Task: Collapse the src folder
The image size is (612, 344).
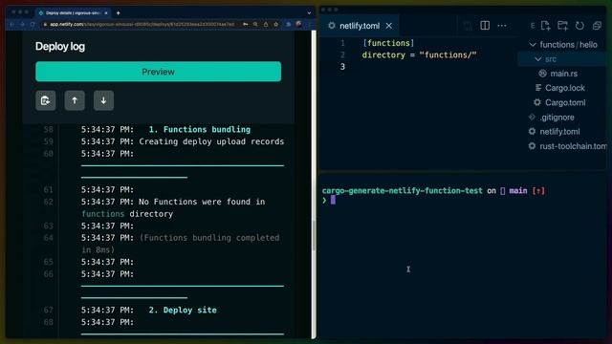Action: tap(537, 59)
